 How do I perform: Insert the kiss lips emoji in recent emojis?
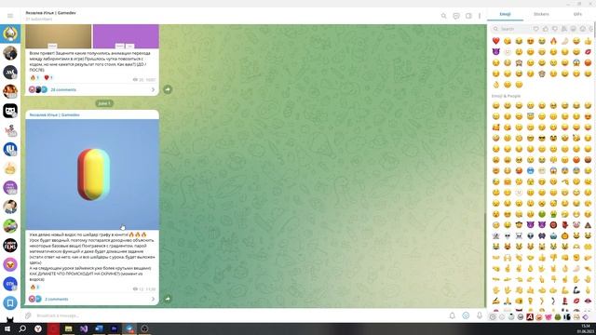point(588,52)
